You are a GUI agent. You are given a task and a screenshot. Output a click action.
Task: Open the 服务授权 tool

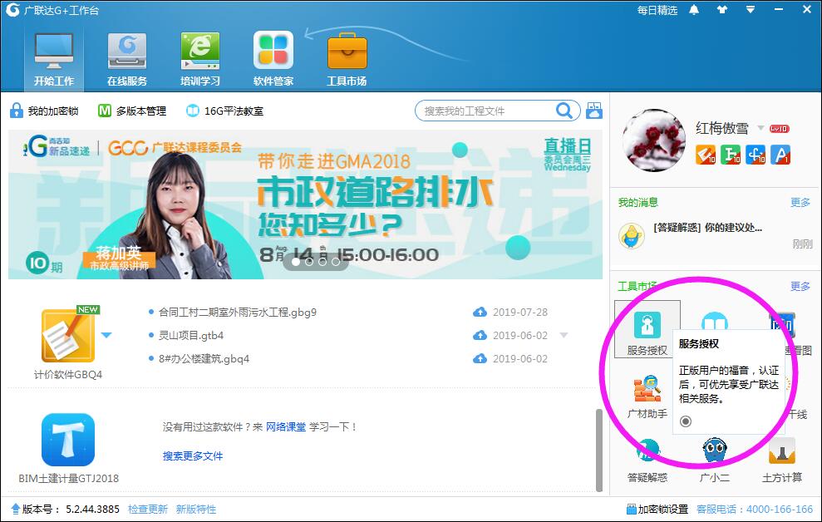(647, 330)
